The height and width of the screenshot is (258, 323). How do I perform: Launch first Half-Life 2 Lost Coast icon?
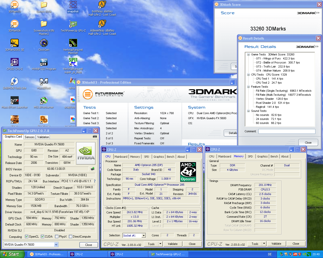tap(102, 8)
